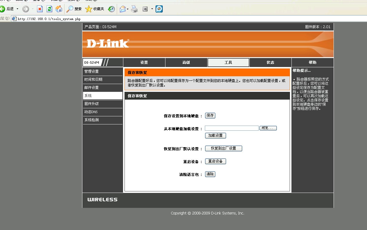The width and height of the screenshot is (367, 230).
Task: Click the 保存 save settings button
Action: pos(210,115)
